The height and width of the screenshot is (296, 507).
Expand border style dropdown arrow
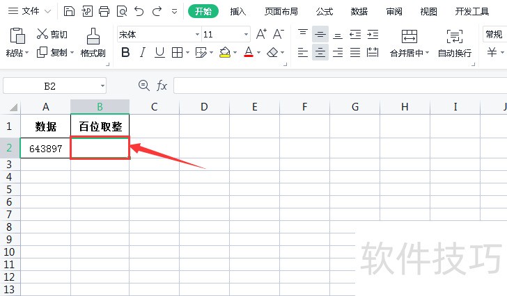click(187, 53)
